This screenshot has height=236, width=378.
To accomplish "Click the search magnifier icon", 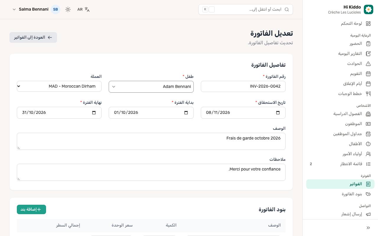I will (x=287, y=9).
